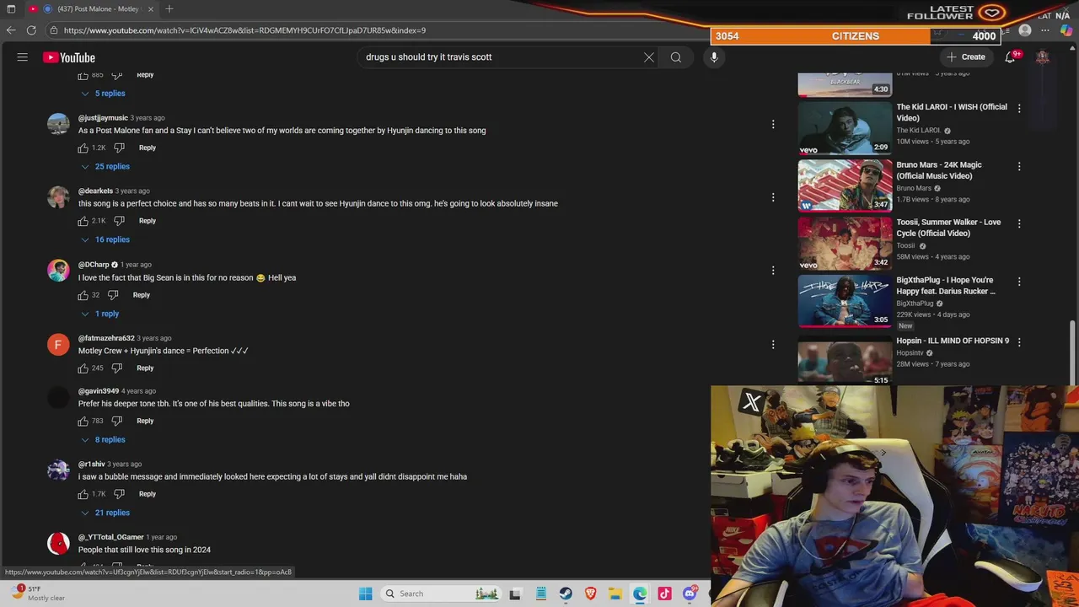Open the @DCharp channel link
Viewport: 1079px width, 607px height.
point(94,265)
